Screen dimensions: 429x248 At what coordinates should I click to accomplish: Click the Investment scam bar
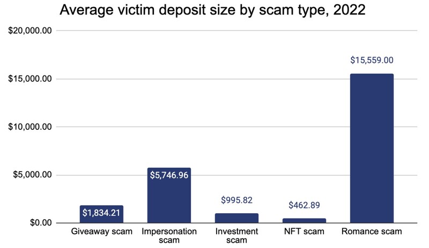tap(236, 218)
